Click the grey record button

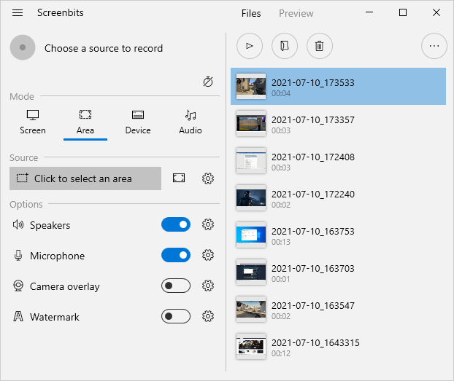click(x=23, y=47)
